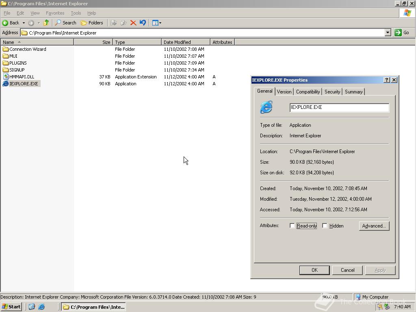
Task: Sort by the Size column header
Action: [93, 42]
